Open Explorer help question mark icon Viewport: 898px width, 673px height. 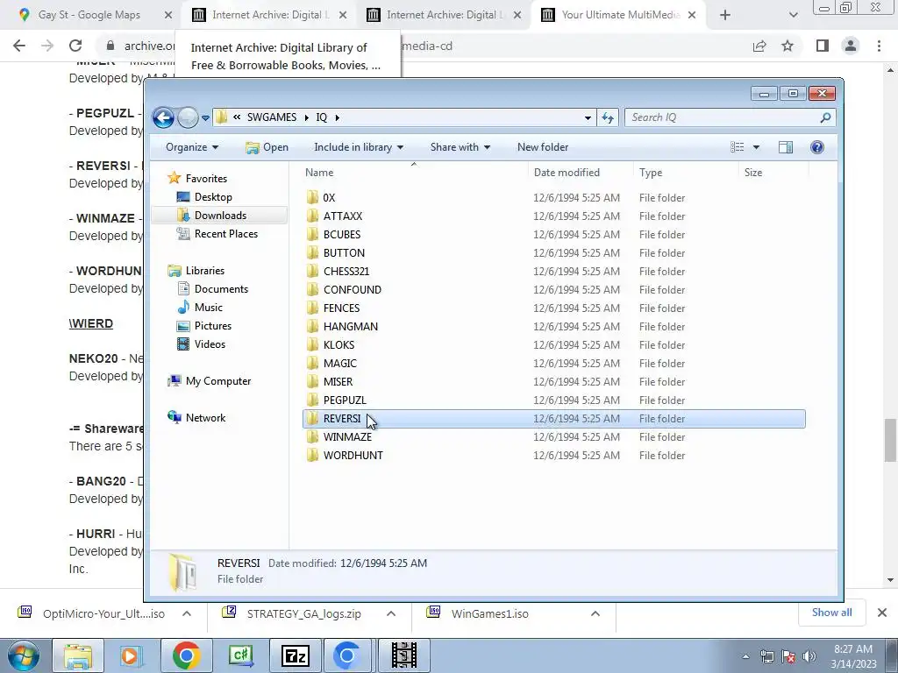pos(817,147)
